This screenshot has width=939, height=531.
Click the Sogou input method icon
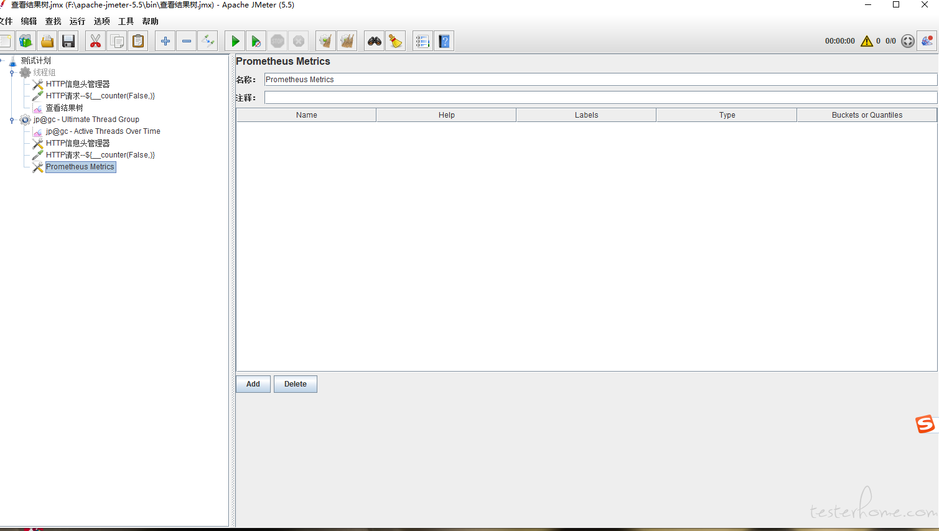tap(925, 424)
